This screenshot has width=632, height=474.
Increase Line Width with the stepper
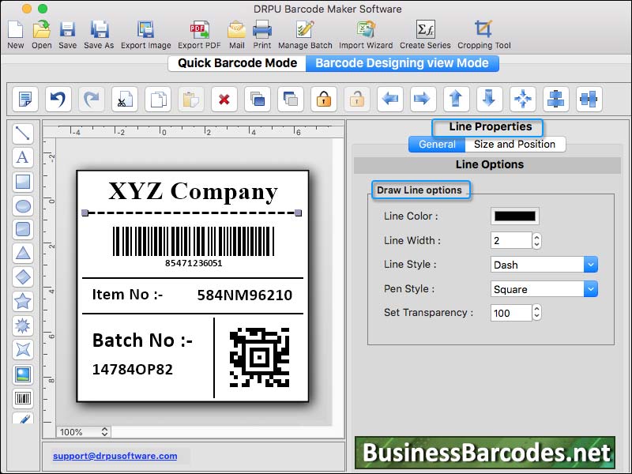point(538,237)
